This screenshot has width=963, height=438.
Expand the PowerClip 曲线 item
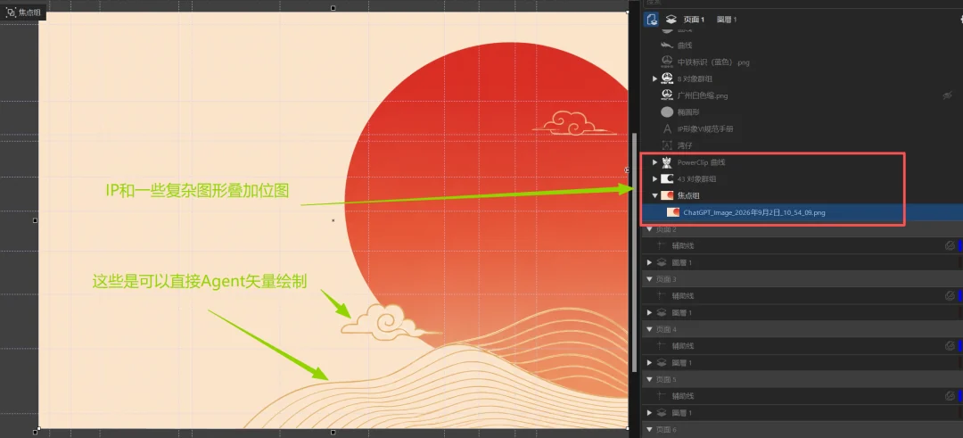pyautogui.click(x=654, y=162)
